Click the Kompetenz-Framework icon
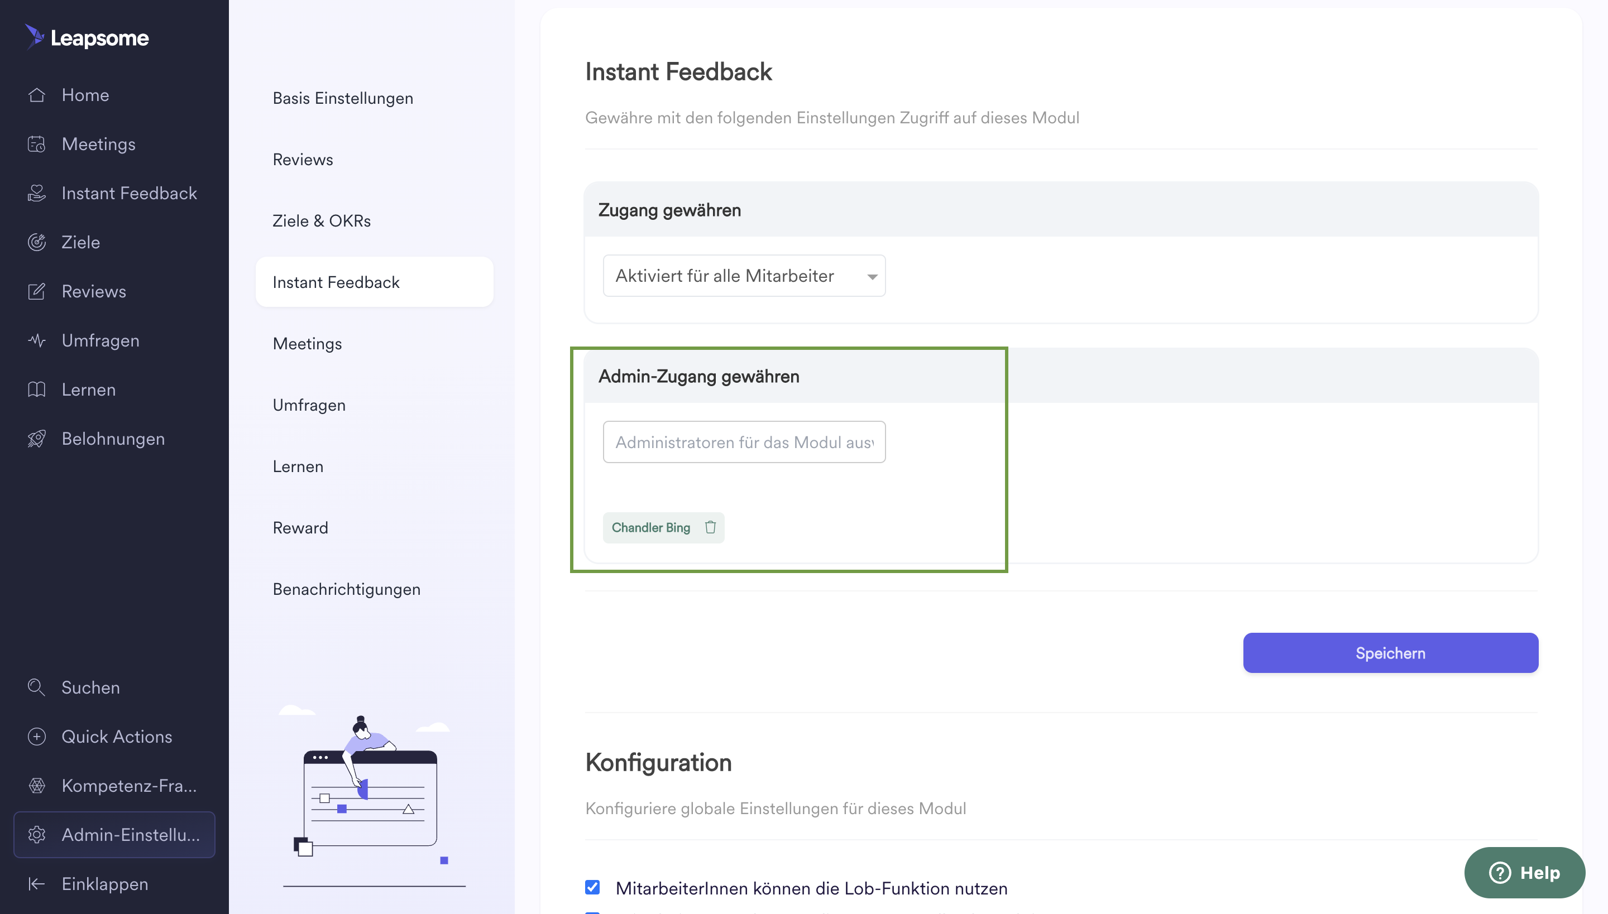Screen dimensions: 1608x914 [36, 785]
